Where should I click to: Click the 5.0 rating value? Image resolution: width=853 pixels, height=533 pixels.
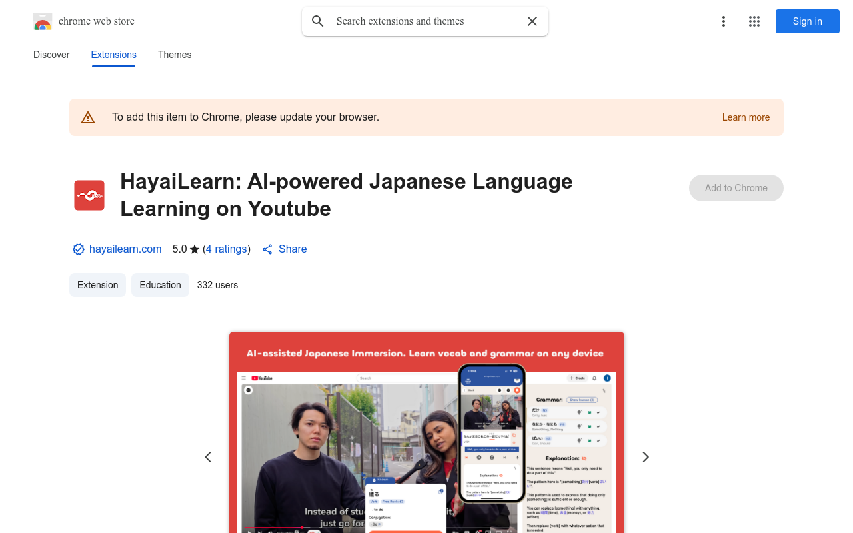tap(179, 249)
